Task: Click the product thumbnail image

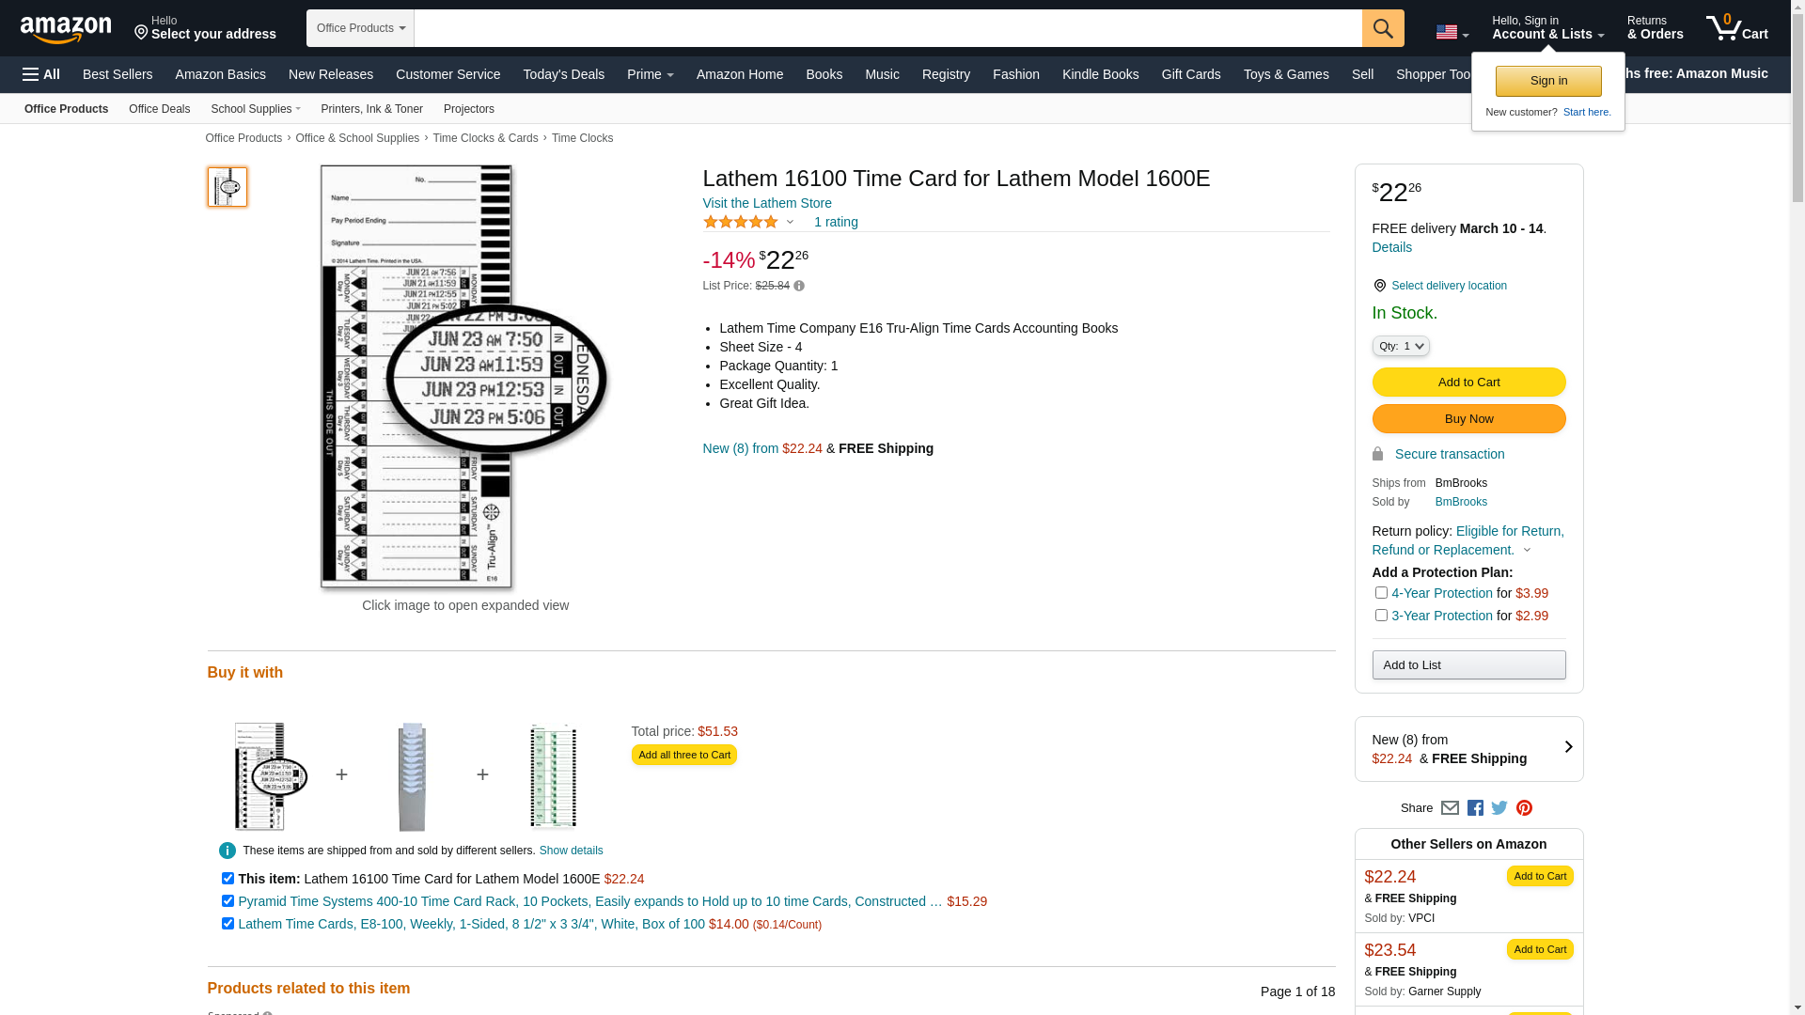Action: click(x=228, y=187)
